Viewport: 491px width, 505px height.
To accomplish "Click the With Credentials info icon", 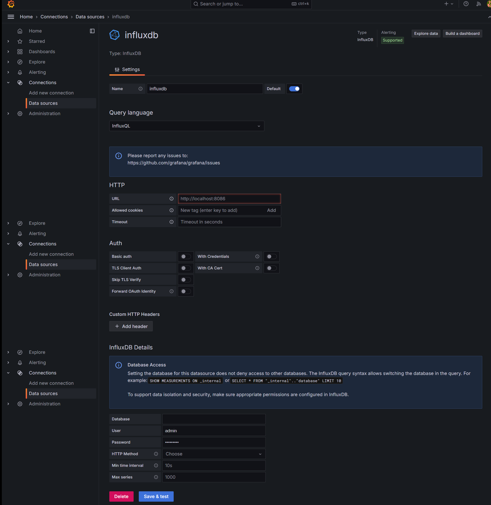I will coord(257,256).
